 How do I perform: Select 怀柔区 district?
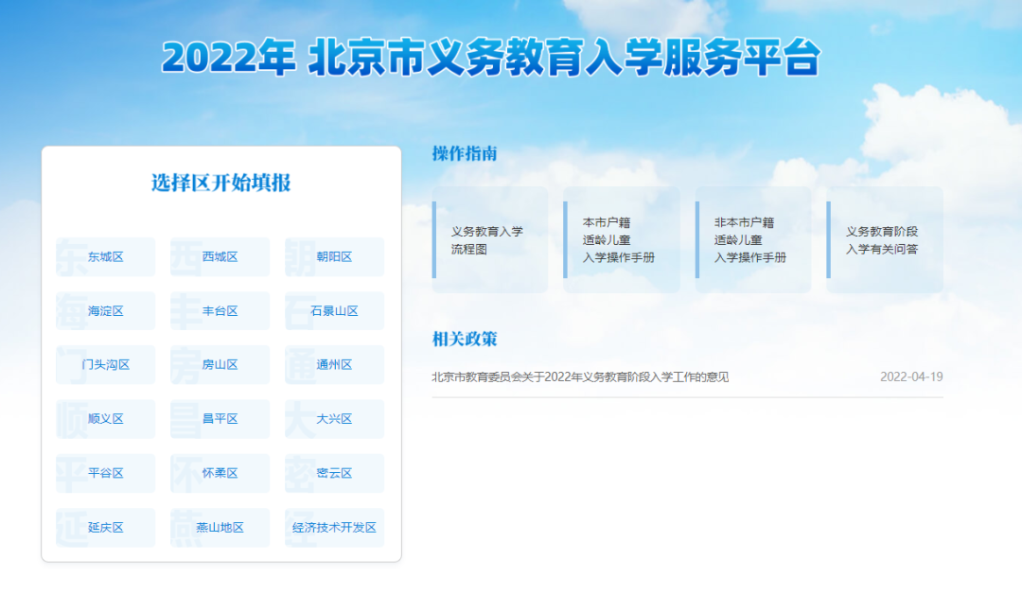pyautogui.click(x=220, y=473)
